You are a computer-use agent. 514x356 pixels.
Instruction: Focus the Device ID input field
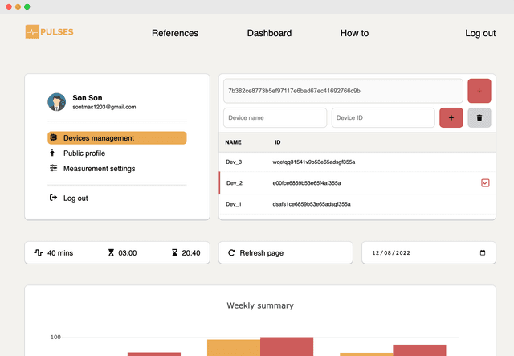[382, 118]
